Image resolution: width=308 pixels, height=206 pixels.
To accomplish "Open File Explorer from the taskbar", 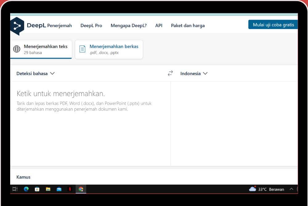I will [x=48, y=189].
